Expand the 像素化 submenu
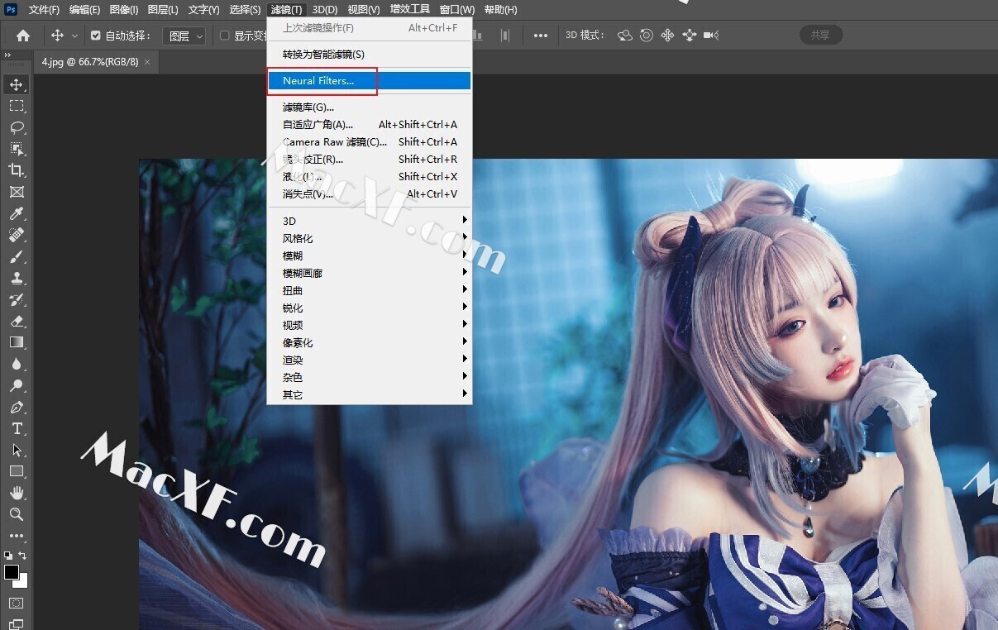Viewport: 998px width, 630px height. pos(369,342)
